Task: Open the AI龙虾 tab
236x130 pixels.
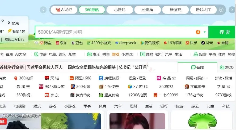Action: (x=64, y=10)
